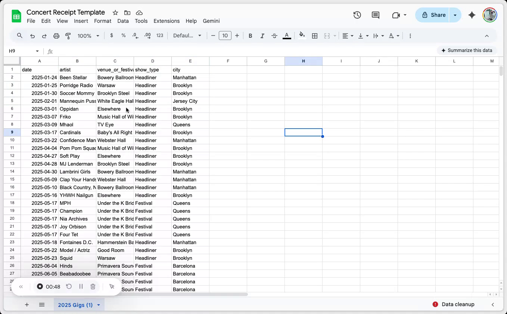Stop the screen recording

(40, 287)
